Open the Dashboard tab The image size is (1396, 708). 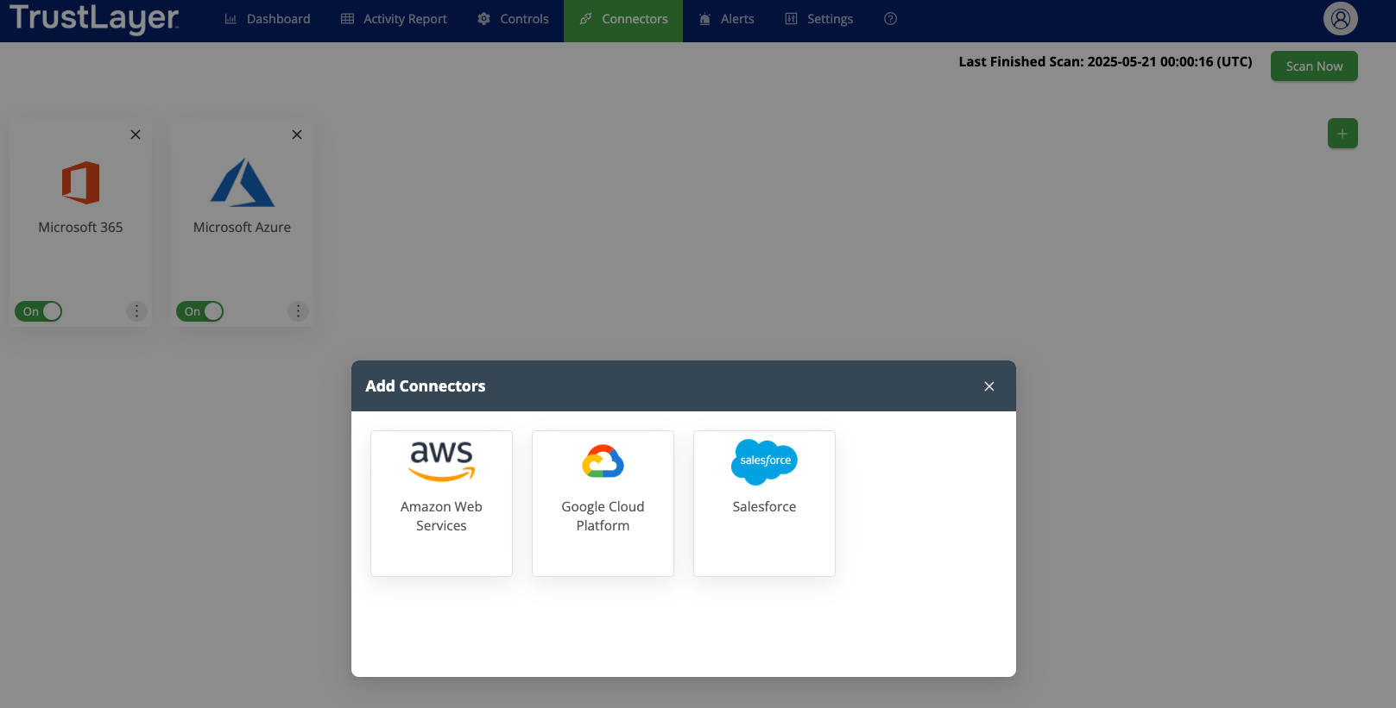[x=267, y=19]
